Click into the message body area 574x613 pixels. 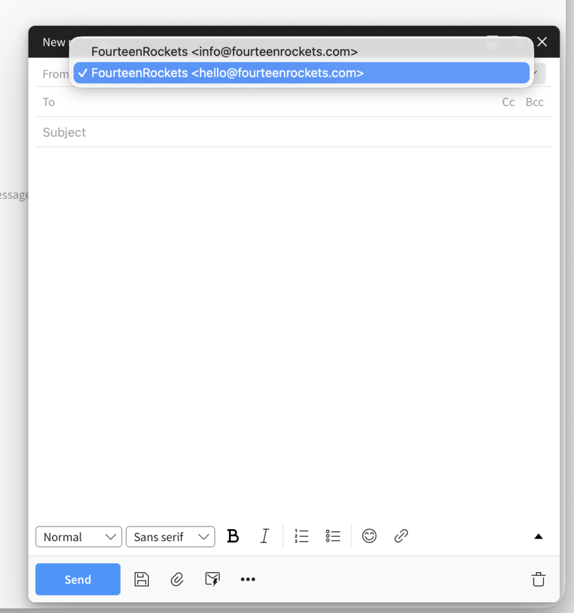click(x=294, y=332)
